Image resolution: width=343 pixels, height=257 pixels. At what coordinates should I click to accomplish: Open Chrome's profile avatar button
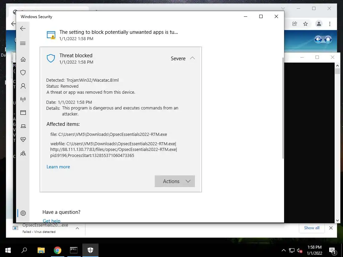[x=319, y=24]
